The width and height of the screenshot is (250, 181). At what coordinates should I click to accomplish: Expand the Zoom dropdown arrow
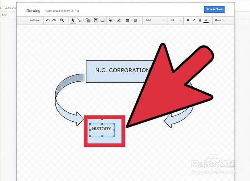[x=66, y=21]
